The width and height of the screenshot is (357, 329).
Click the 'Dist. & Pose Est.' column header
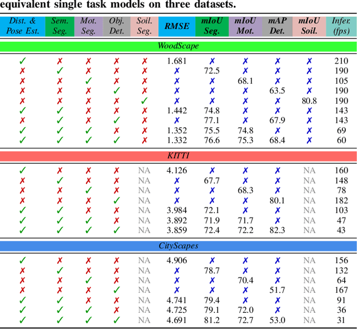(x=22, y=26)
